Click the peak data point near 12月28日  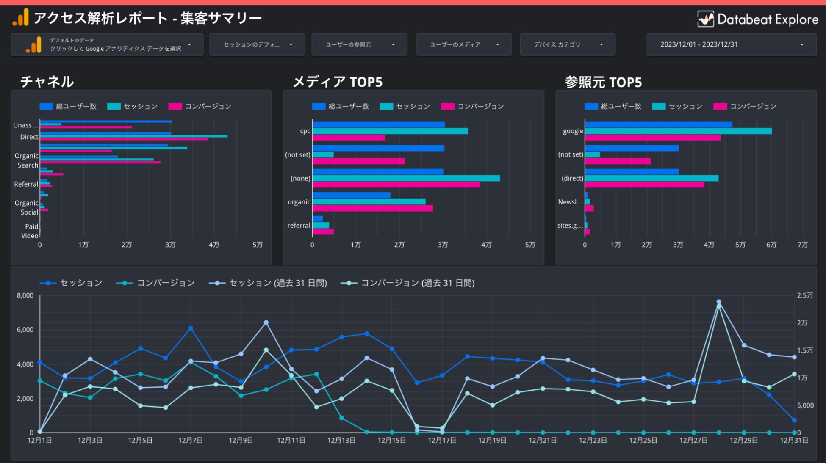click(719, 302)
